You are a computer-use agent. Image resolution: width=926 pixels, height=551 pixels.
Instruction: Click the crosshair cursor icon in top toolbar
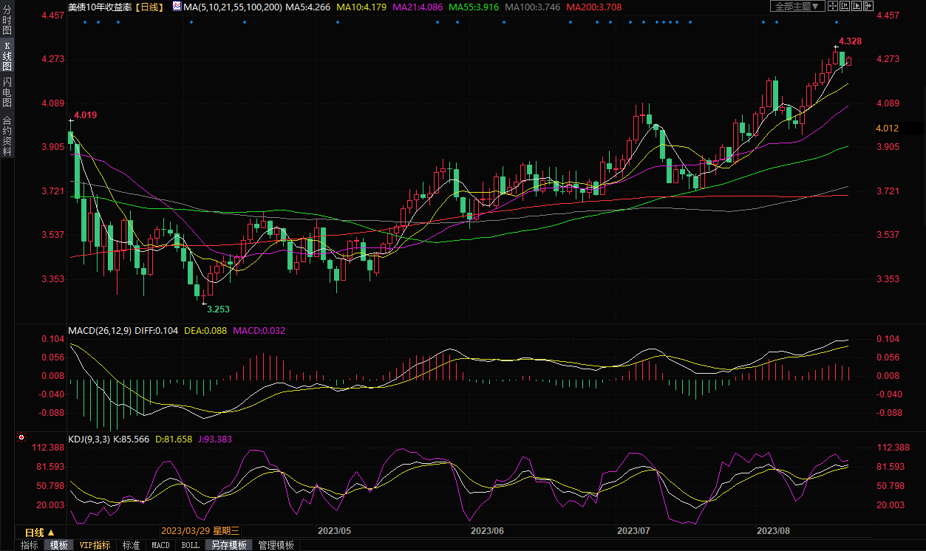(x=833, y=6)
